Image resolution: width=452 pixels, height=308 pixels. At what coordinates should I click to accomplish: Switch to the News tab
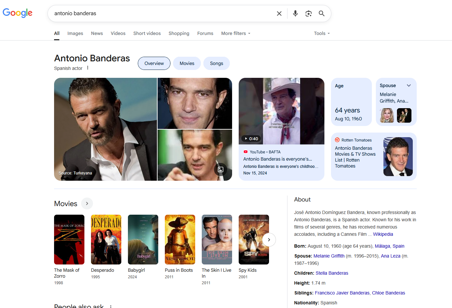tap(97, 33)
